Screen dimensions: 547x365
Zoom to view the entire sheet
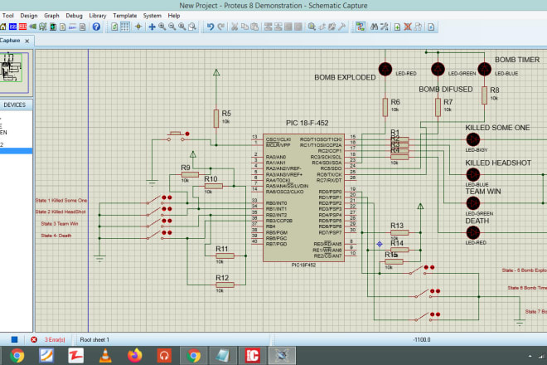click(182, 27)
